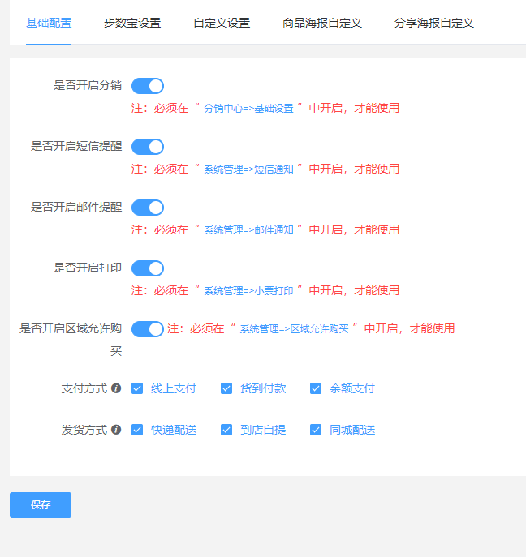The image size is (526, 557).
Task: Toggle the 是否开启打印 switch
Action: pos(148,268)
